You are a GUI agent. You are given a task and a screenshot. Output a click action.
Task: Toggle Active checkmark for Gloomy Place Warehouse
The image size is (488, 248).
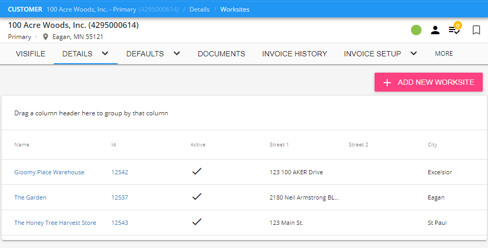click(x=197, y=172)
